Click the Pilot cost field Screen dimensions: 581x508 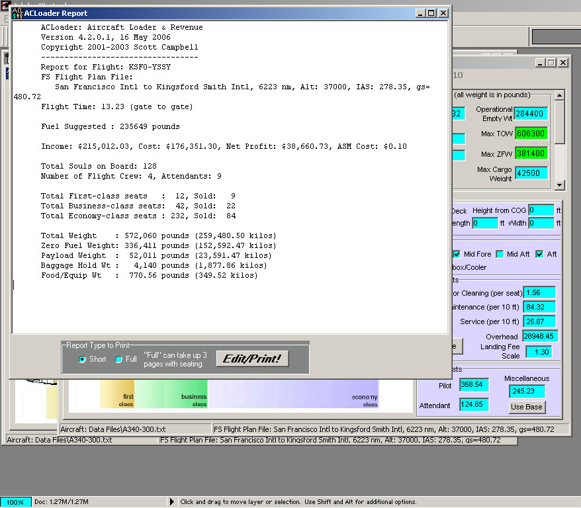(x=474, y=385)
